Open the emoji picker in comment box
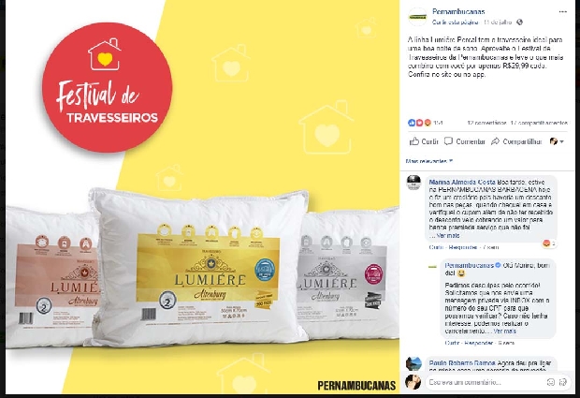Viewport: 580px width, 398px height. pos(550,382)
